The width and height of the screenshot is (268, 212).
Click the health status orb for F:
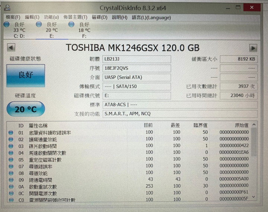point(71,25)
